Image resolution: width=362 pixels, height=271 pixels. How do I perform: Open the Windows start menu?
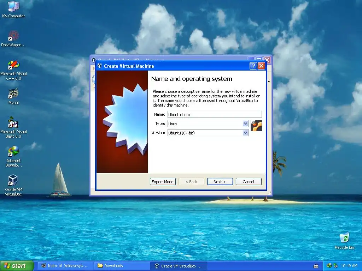(17, 266)
